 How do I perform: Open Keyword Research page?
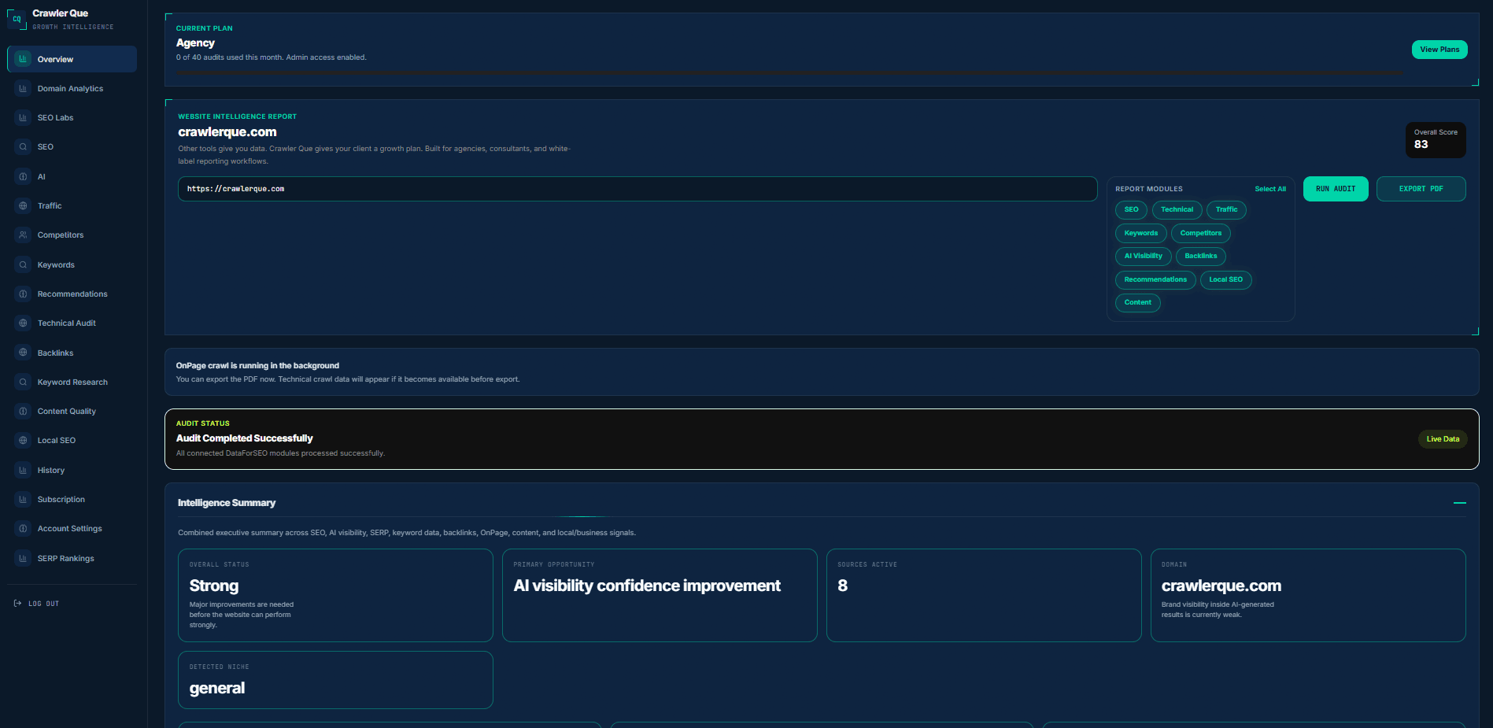coord(72,382)
